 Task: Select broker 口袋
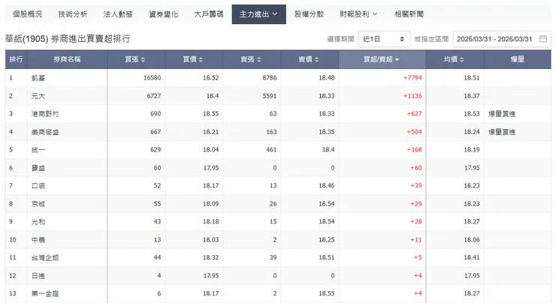coord(38,186)
